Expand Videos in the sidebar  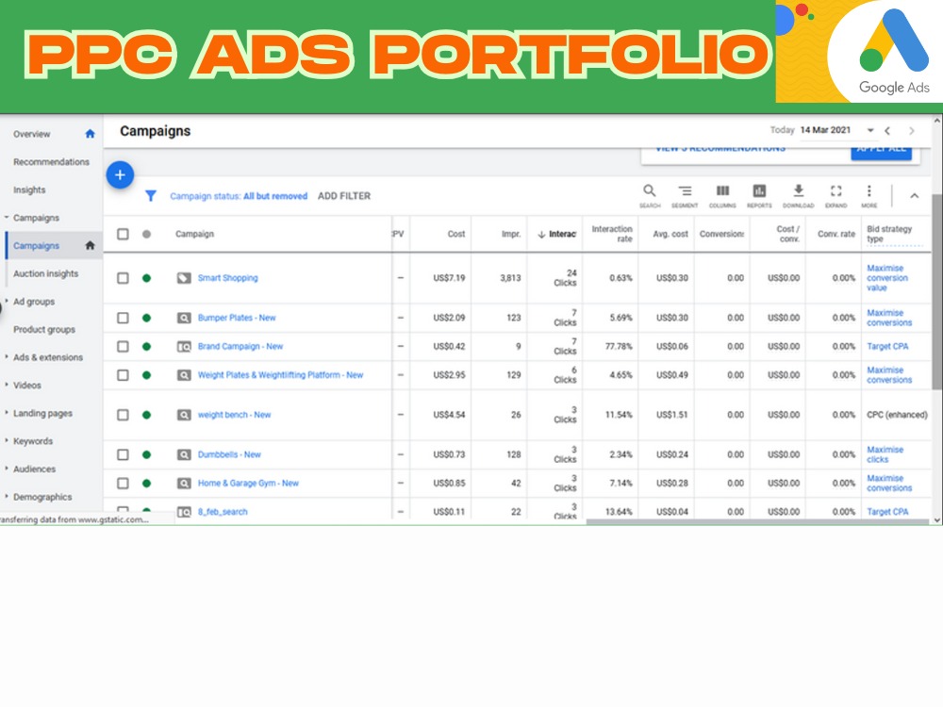(7, 385)
